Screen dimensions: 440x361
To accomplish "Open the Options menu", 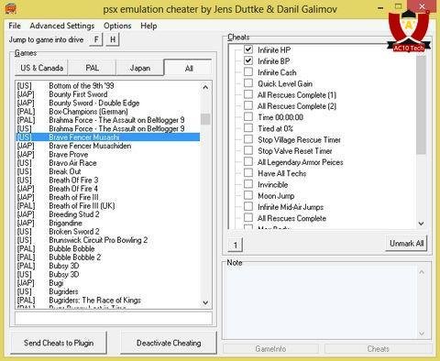I will [x=117, y=26].
